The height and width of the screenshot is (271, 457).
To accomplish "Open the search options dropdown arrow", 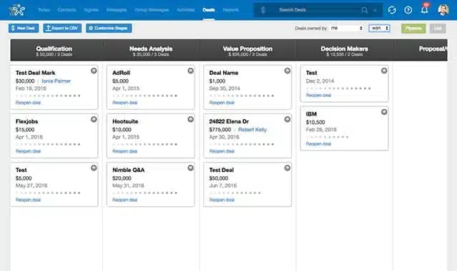I will click(x=375, y=10).
